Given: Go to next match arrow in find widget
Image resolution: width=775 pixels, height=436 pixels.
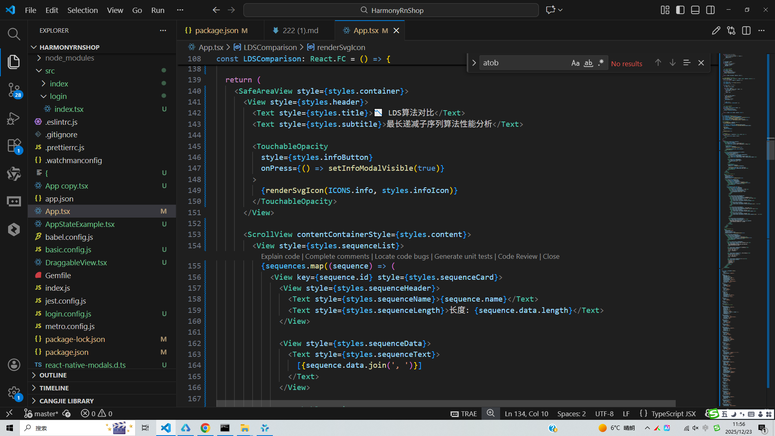Looking at the screenshot, I should coord(672,63).
